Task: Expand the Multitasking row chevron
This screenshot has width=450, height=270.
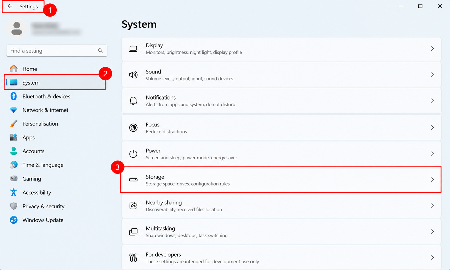Action: pyautogui.click(x=432, y=232)
